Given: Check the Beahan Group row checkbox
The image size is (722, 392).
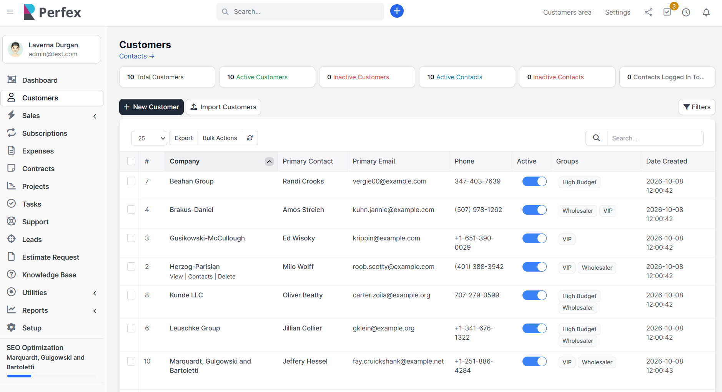Looking at the screenshot, I should pyautogui.click(x=131, y=181).
